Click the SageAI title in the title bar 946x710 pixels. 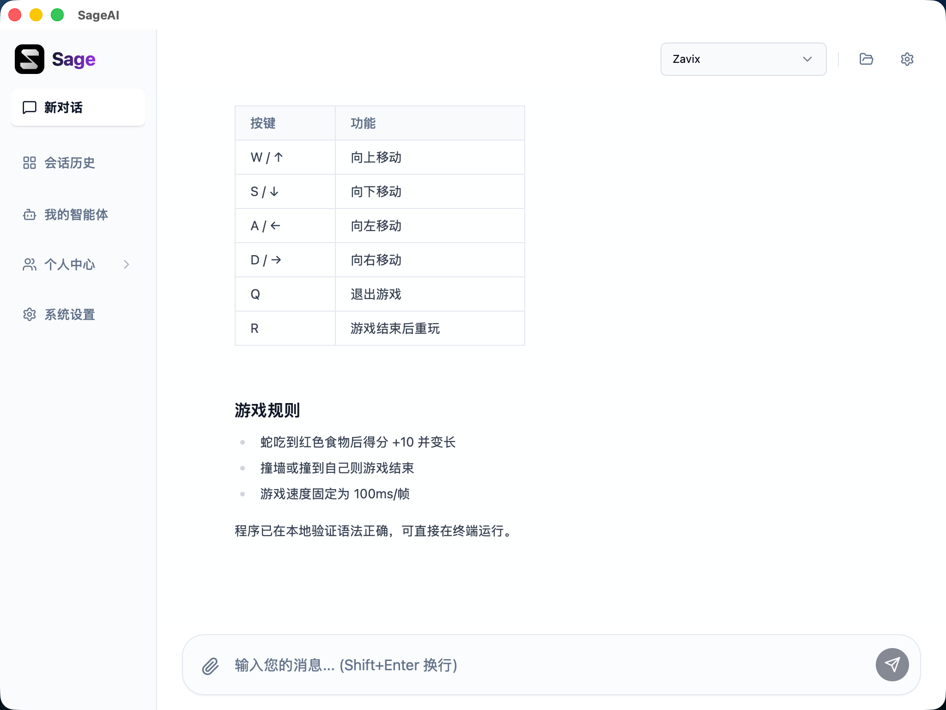click(98, 15)
